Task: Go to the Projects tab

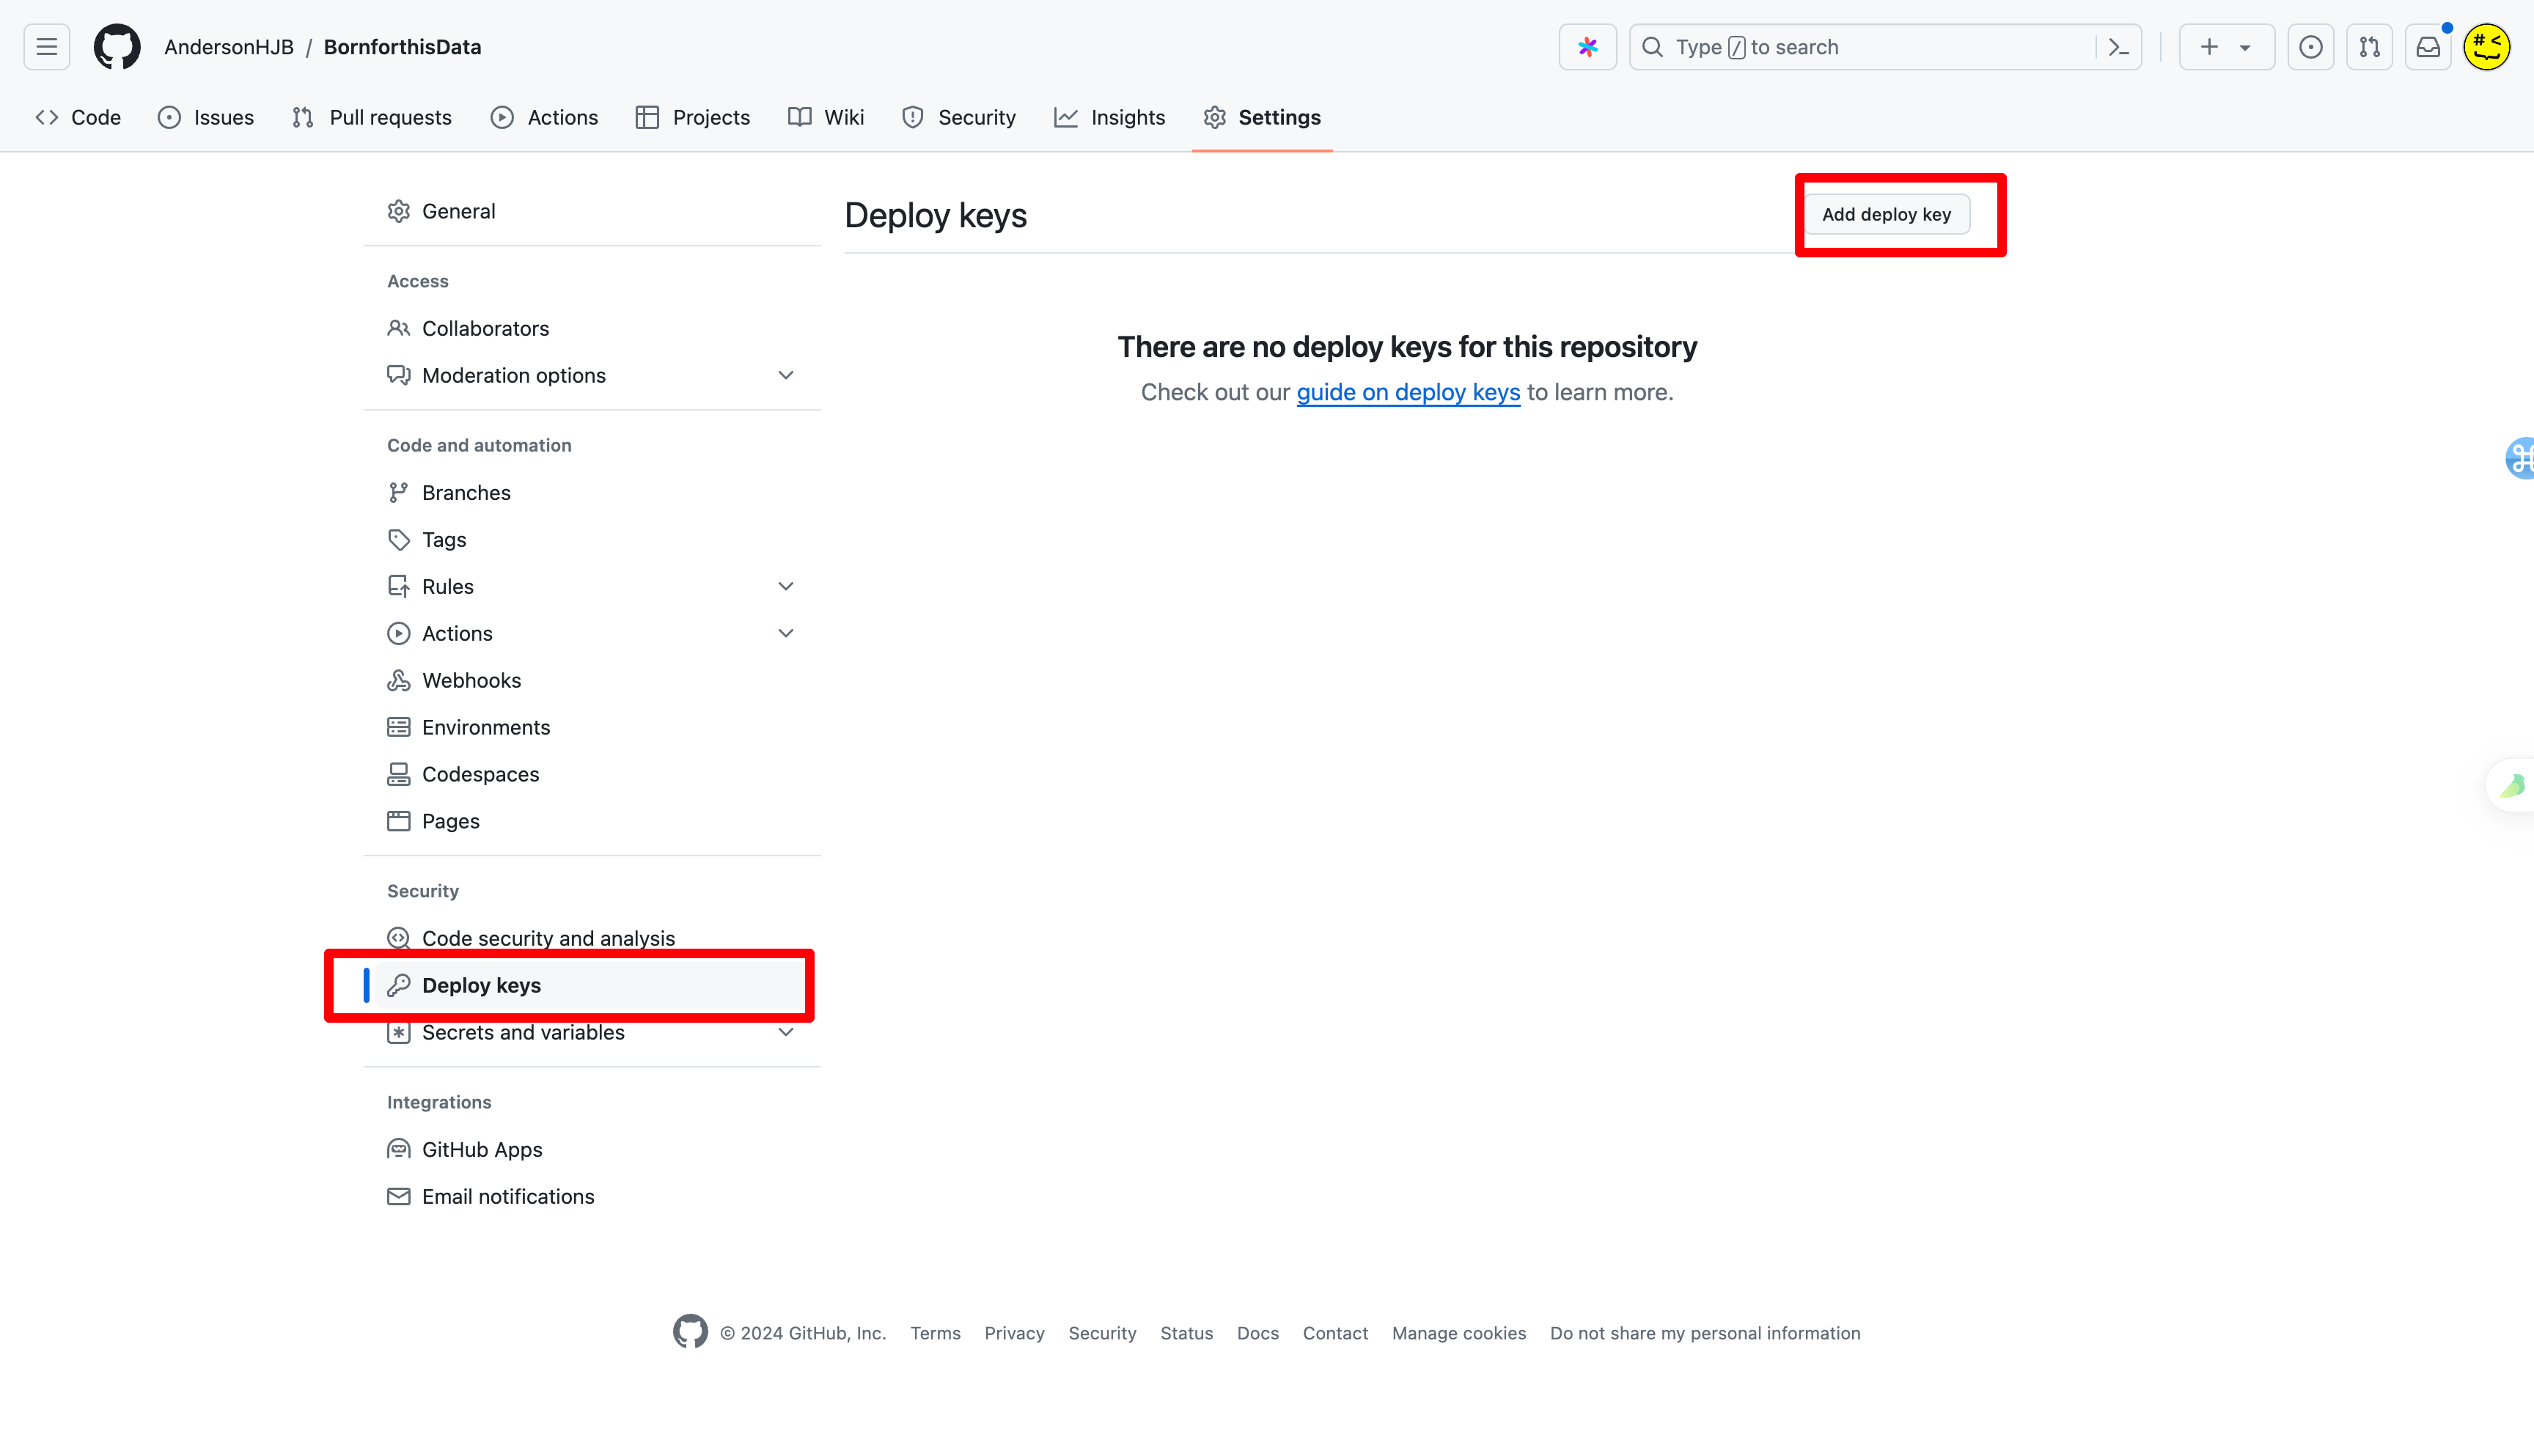Action: point(693,117)
